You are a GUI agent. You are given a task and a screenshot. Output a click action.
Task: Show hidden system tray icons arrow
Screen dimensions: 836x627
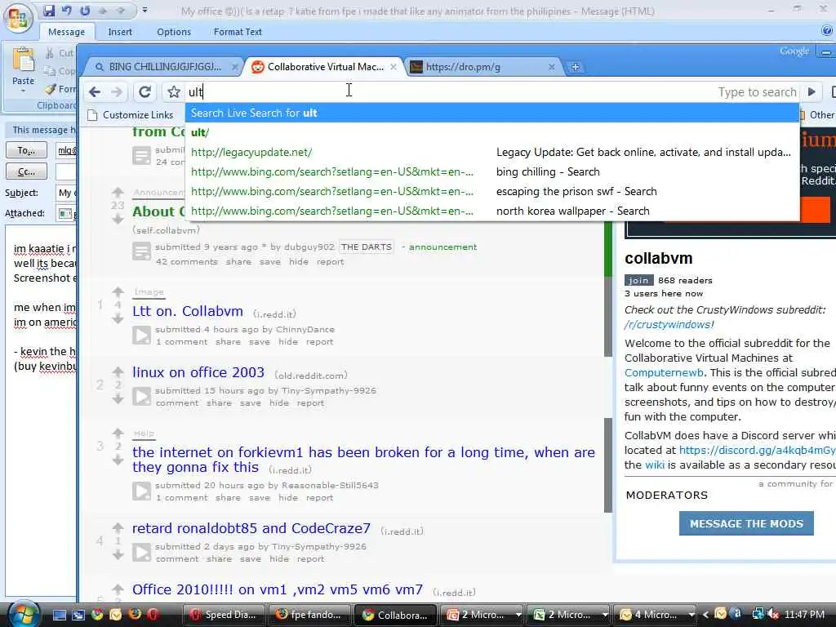tap(705, 615)
